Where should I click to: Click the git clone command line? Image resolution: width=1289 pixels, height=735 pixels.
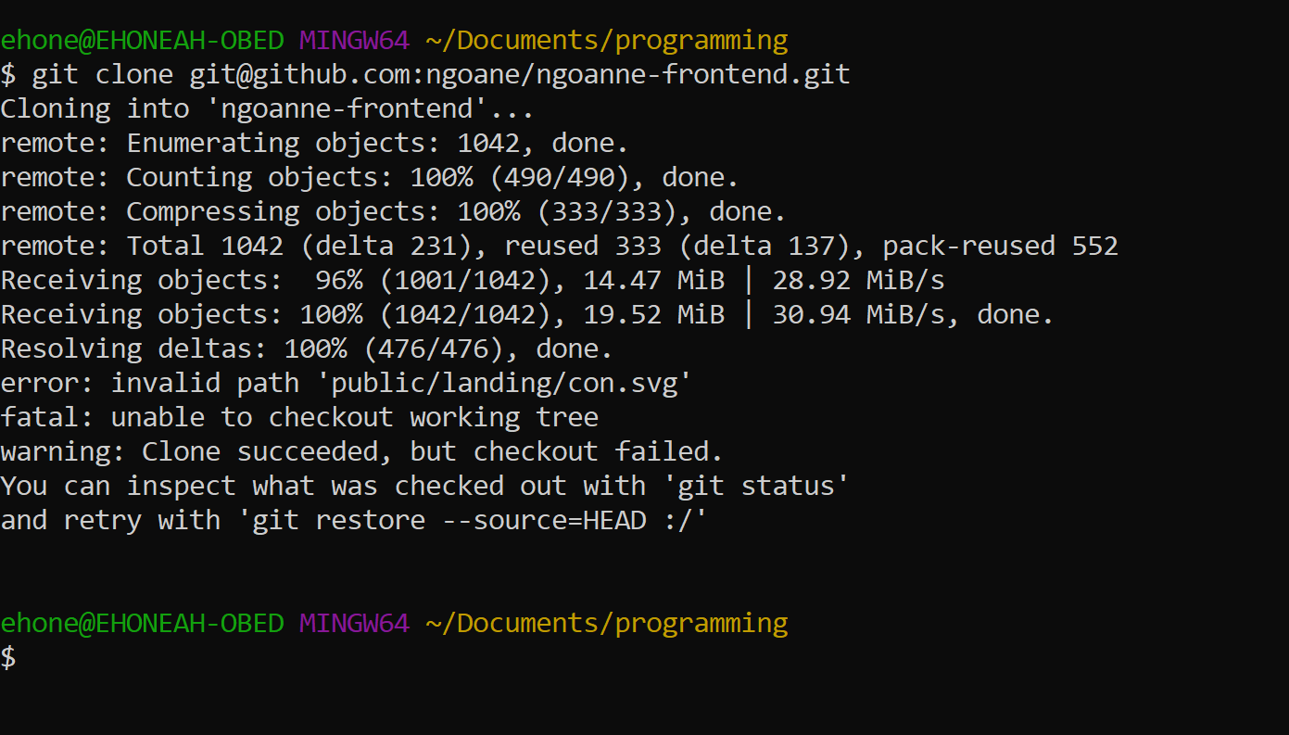[x=425, y=74]
